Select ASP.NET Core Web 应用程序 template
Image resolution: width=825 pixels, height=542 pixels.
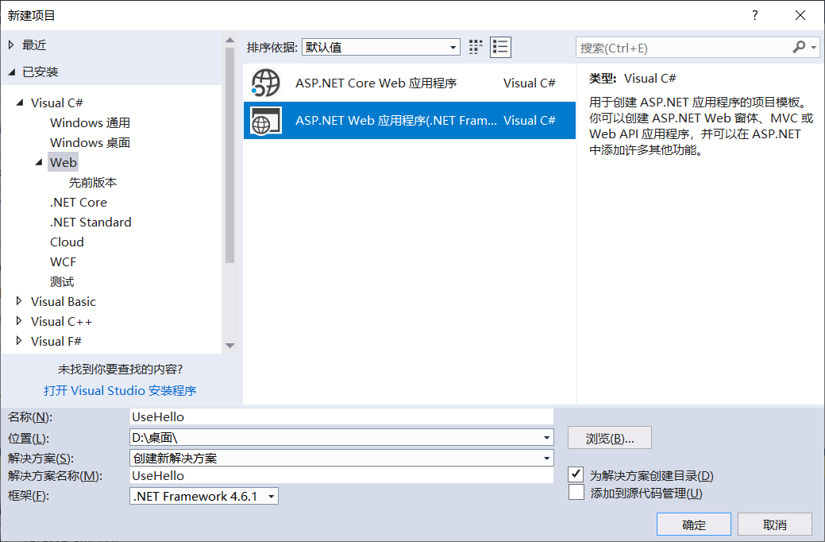(410, 83)
